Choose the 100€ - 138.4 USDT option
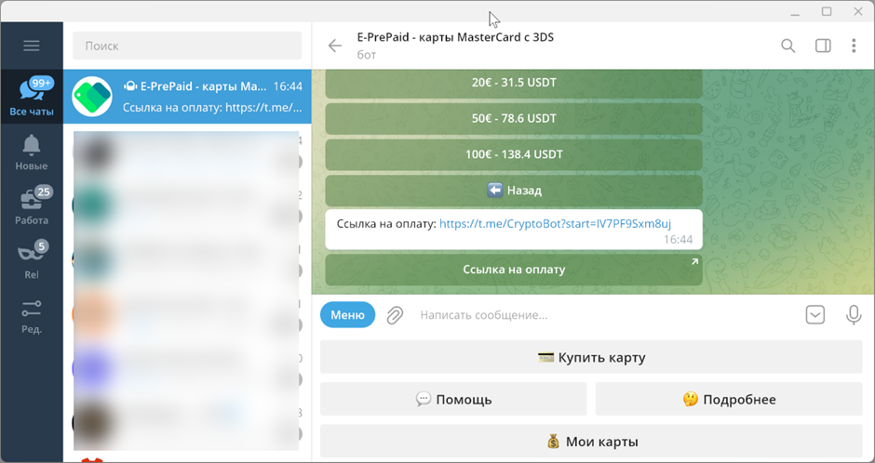Image resolution: width=875 pixels, height=463 pixels. pos(514,154)
